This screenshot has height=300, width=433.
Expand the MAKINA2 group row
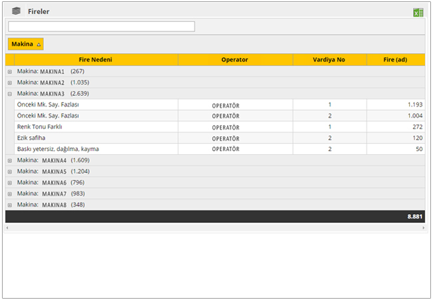pyautogui.click(x=10, y=82)
